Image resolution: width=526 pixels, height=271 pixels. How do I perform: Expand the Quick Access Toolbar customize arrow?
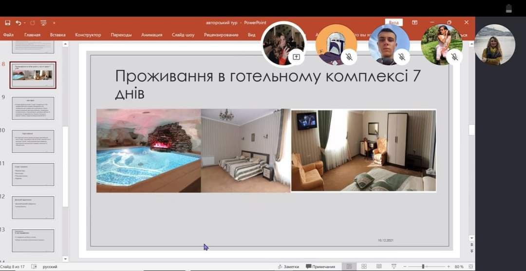pyautogui.click(x=54, y=23)
